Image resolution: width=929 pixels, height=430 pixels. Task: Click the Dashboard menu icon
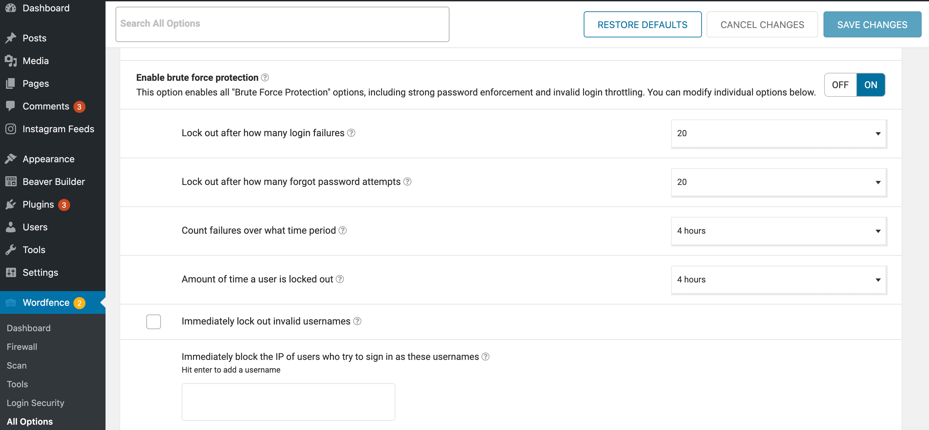pyautogui.click(x=11, y=8)
